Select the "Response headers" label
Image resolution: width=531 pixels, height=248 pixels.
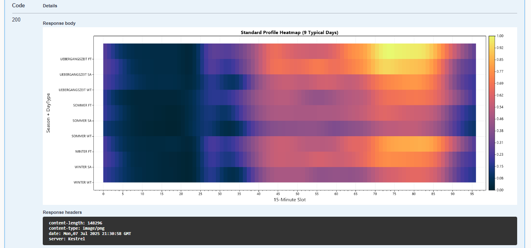[62, 212]
